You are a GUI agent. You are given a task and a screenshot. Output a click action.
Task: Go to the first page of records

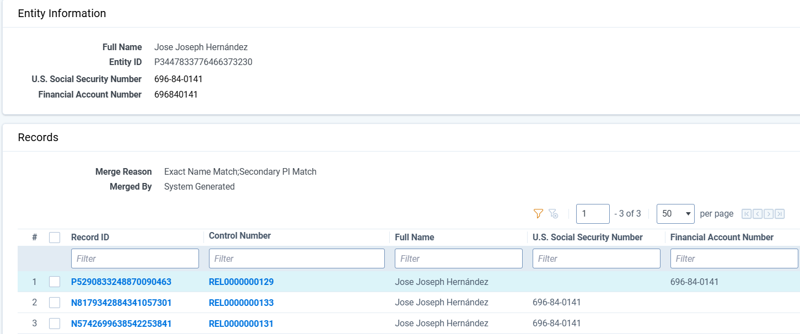coord(747,214)
